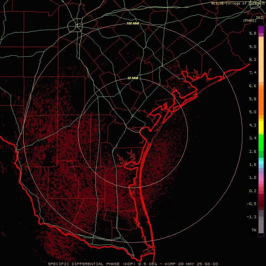The image size is (266, 266).
Task: Pick the bright green band on the color bar
Action: [261, 143]
